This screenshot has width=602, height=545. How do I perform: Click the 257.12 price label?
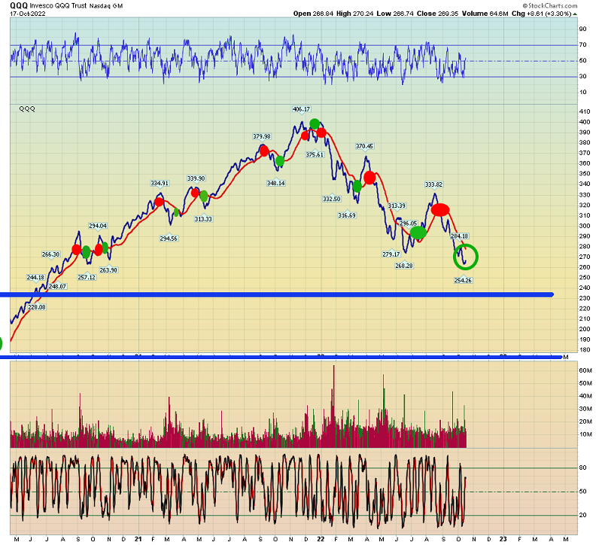coord(87,277)
